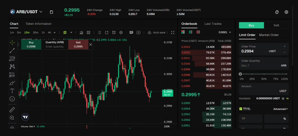
Task: Select the ruler measure tool
Action: pos(12,110)
